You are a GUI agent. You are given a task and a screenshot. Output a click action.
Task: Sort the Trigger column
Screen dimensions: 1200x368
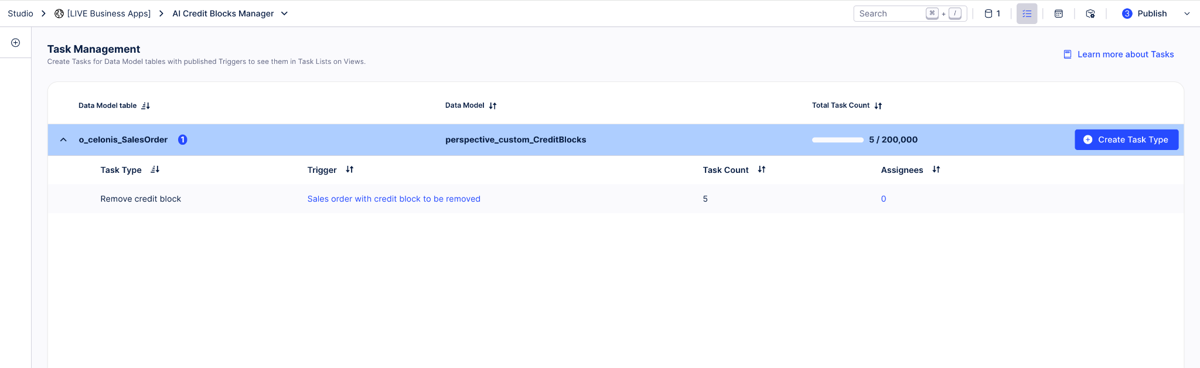point(350,169)
